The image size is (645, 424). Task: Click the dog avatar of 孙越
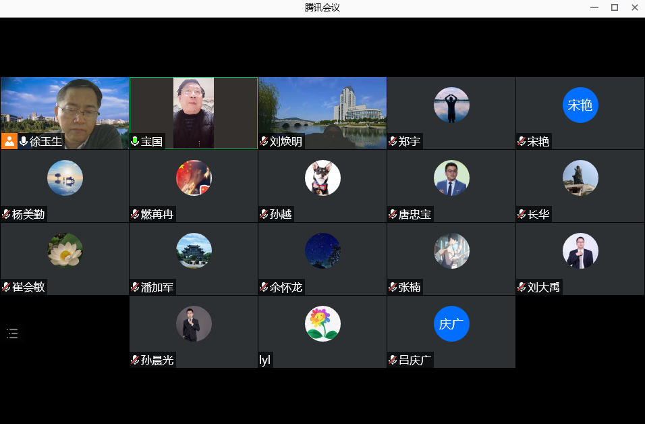pyautogui.click(x=322, y=178)
